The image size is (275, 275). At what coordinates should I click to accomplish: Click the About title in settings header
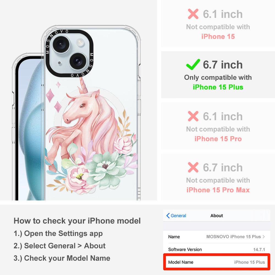(x=217, y=216)
